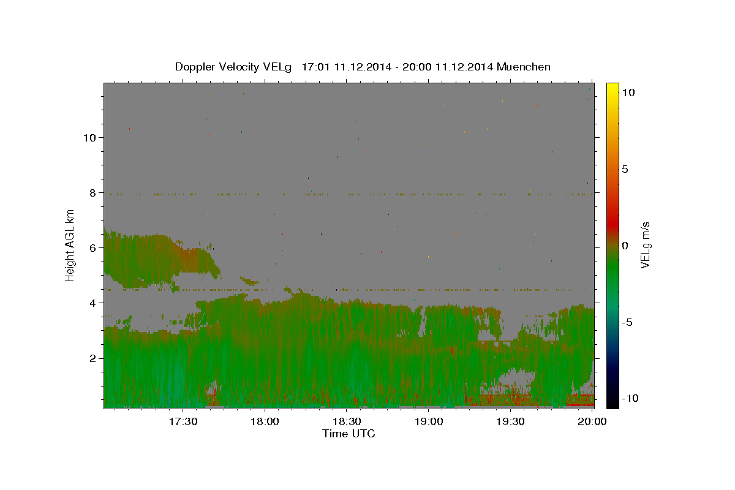The height and width of the screenshot is (490, 735).
Task: Click the '20:00' time tick label
Action: [x=593, y=421]
